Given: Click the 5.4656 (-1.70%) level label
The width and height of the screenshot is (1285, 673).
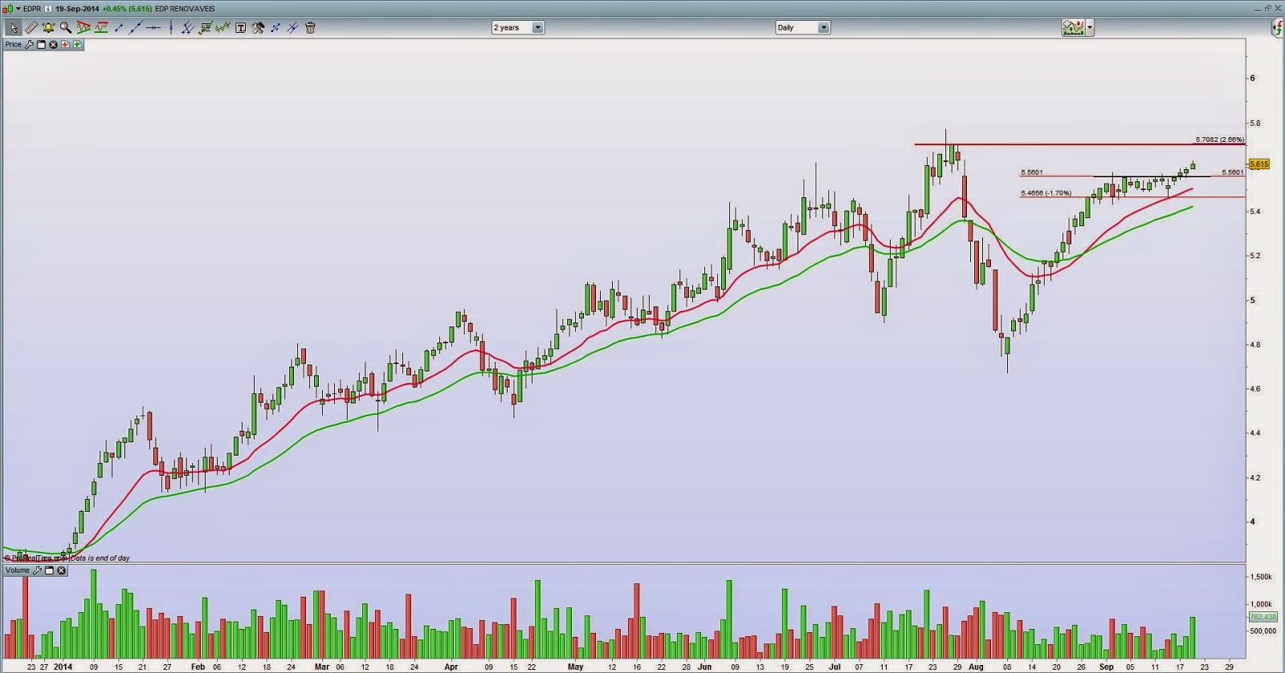Looking at the screenshot, I should [x=1046, y=193].
